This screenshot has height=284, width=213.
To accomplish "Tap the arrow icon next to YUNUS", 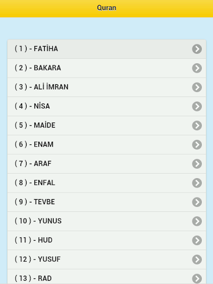I will point(197,221).
